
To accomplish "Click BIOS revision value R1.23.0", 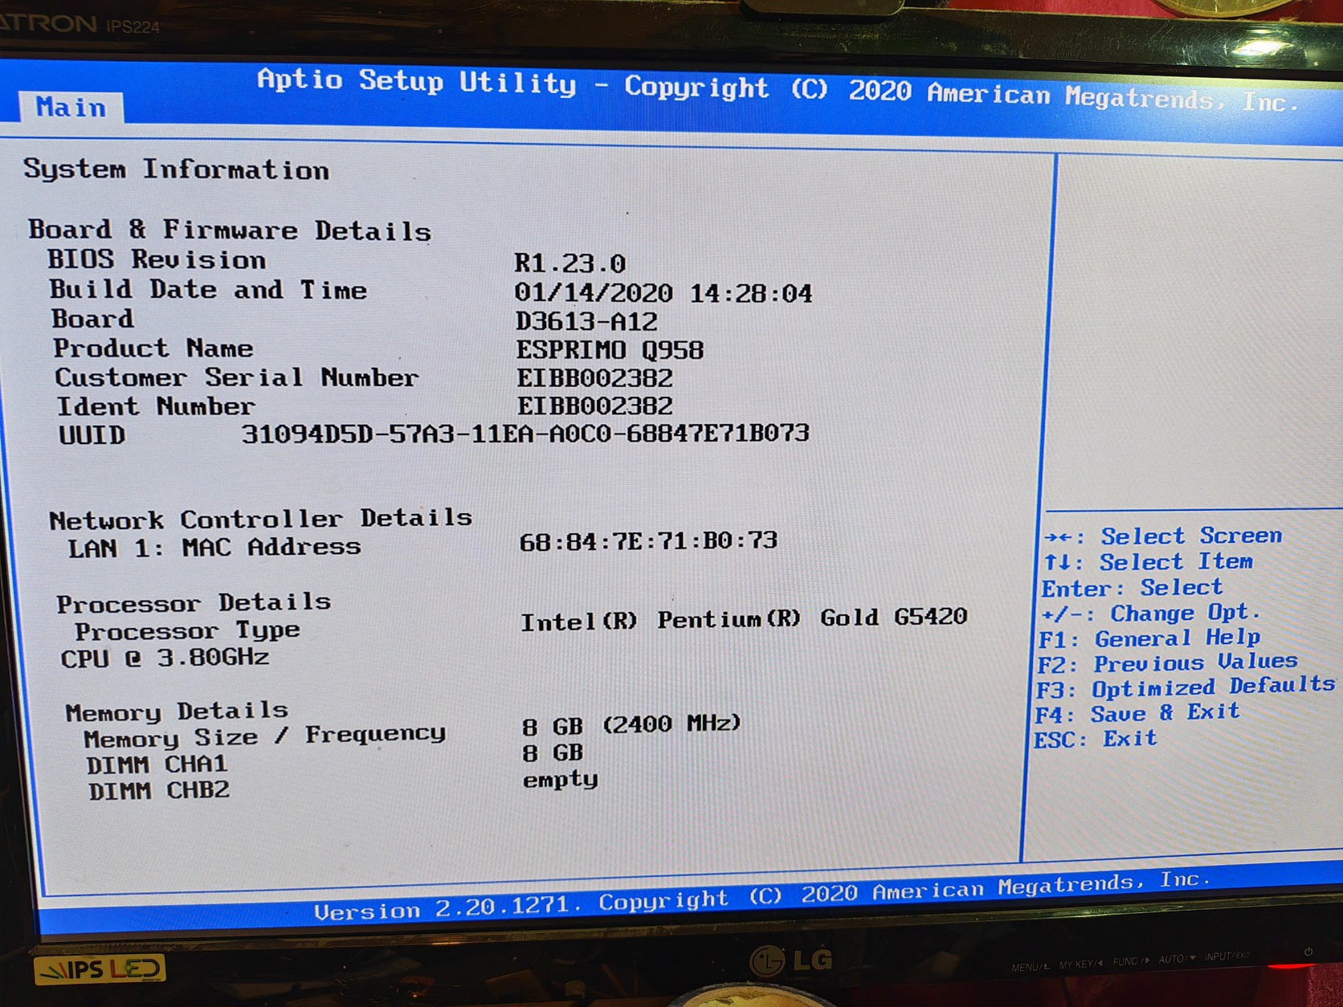I will (570, 263).
